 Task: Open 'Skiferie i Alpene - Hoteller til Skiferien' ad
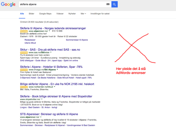pos(51,67)
